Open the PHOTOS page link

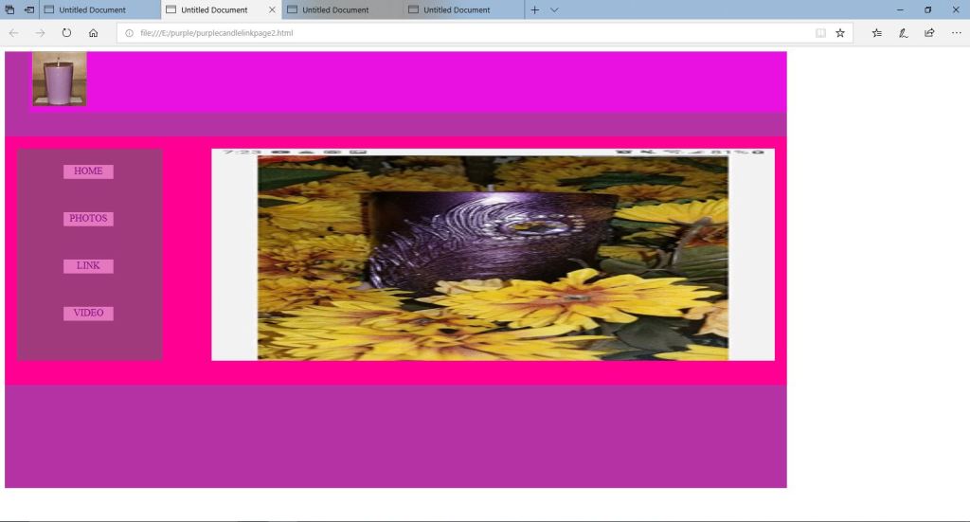(88, 219)
